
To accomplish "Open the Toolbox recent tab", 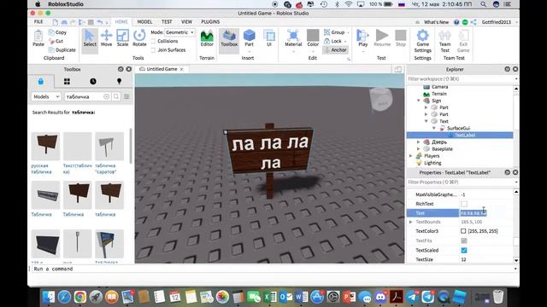I will click(93, 82).
